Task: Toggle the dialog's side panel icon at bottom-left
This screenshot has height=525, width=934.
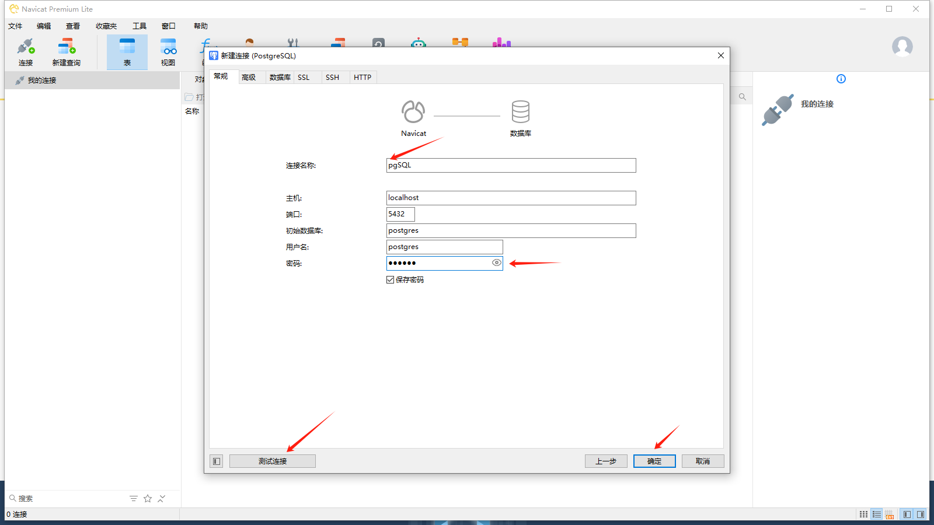Action: 217,461
